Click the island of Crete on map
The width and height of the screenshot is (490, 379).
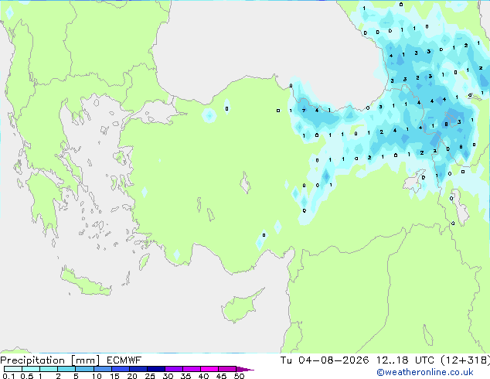[85, 283]
